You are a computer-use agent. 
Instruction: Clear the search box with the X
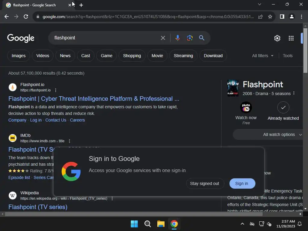point(163,38)
